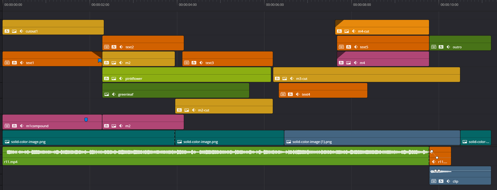Click the fx badge on m4-cut clip

pos(339,31)
